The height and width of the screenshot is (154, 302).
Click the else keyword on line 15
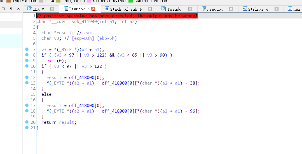(x=46, y=94)
